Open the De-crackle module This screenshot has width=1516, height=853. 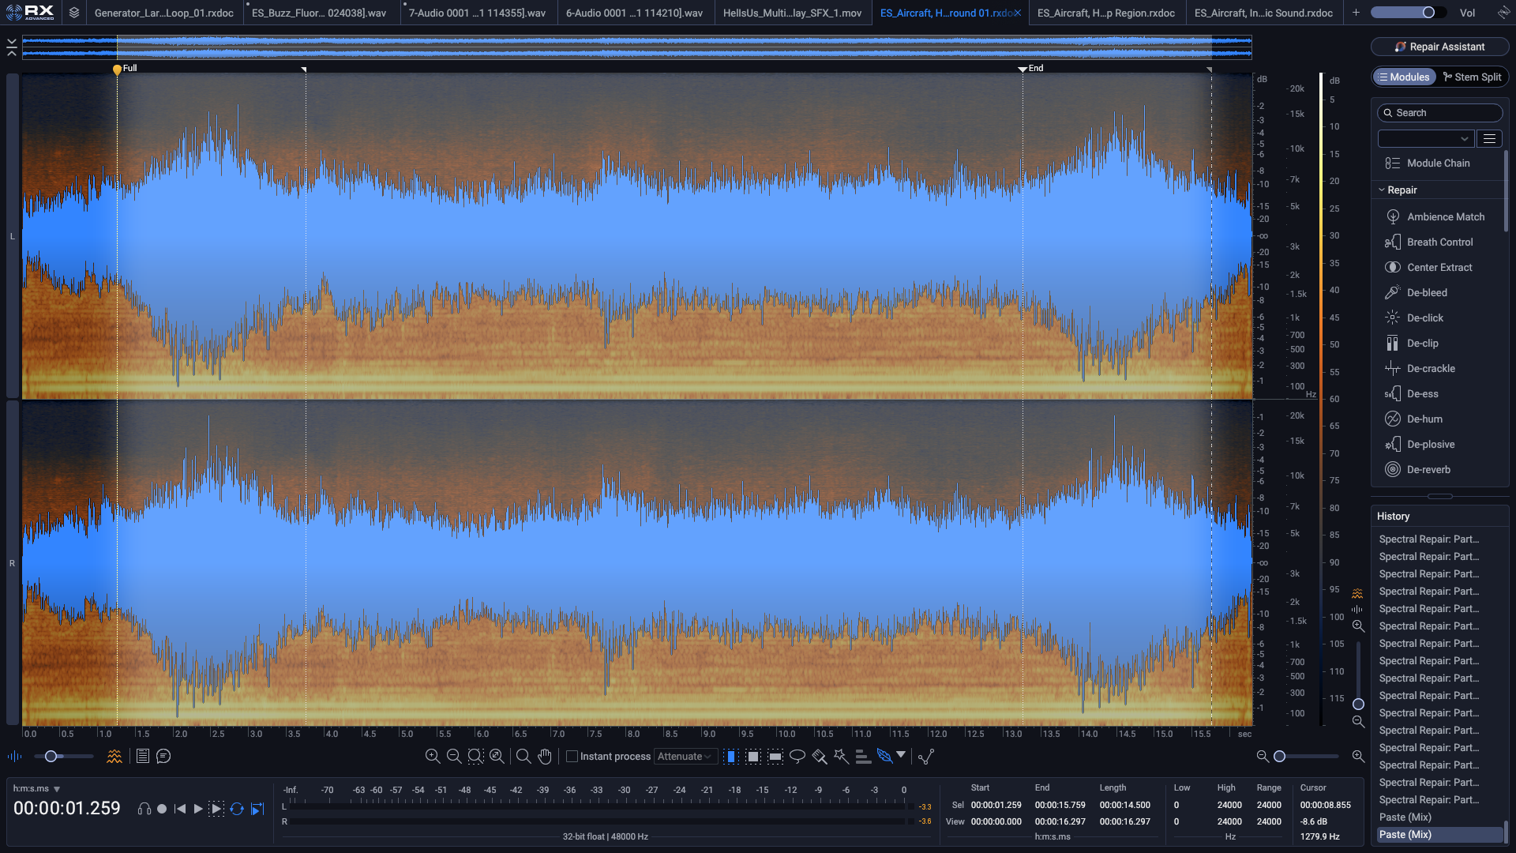[1439, 368]
